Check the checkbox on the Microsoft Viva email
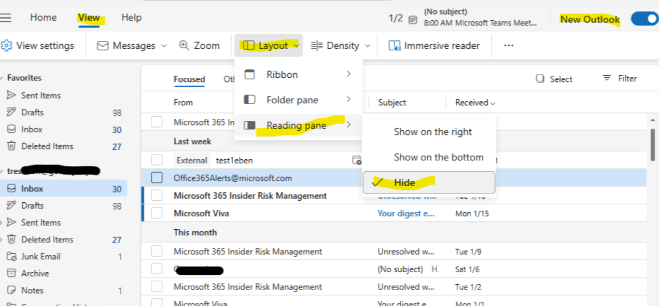 [157, 213]
